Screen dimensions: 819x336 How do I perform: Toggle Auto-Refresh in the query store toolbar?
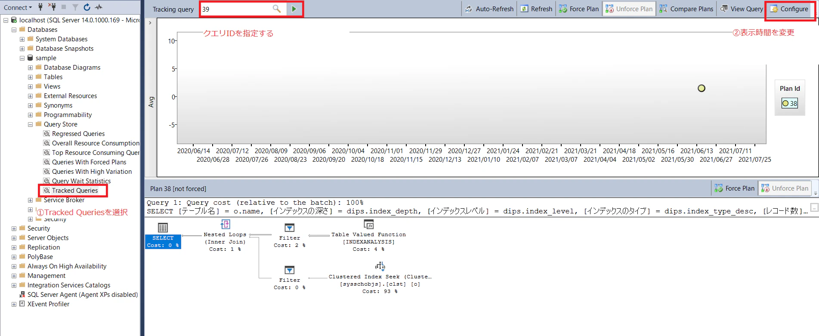489,9
